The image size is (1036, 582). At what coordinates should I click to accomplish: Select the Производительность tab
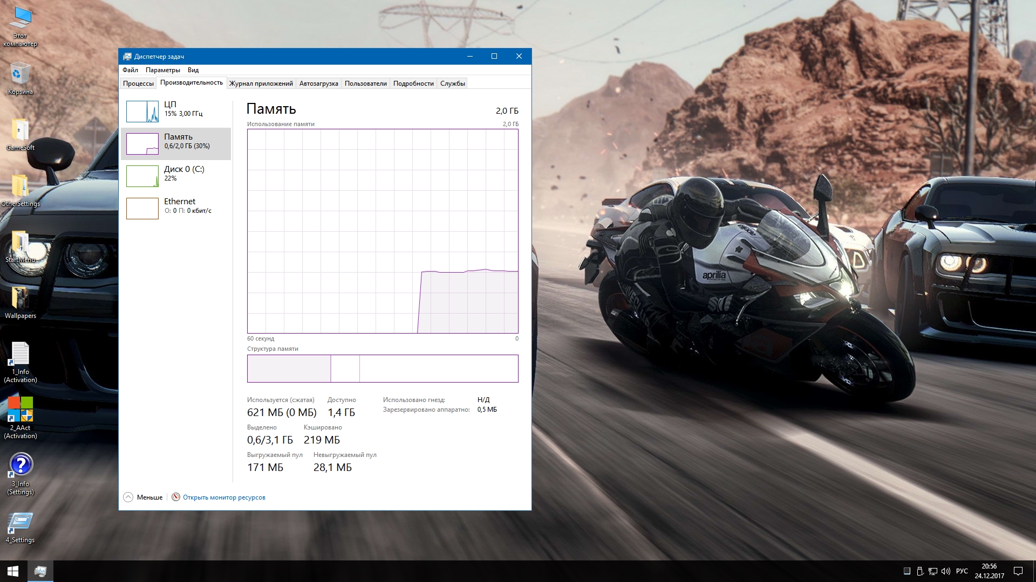tap(192, 82)
